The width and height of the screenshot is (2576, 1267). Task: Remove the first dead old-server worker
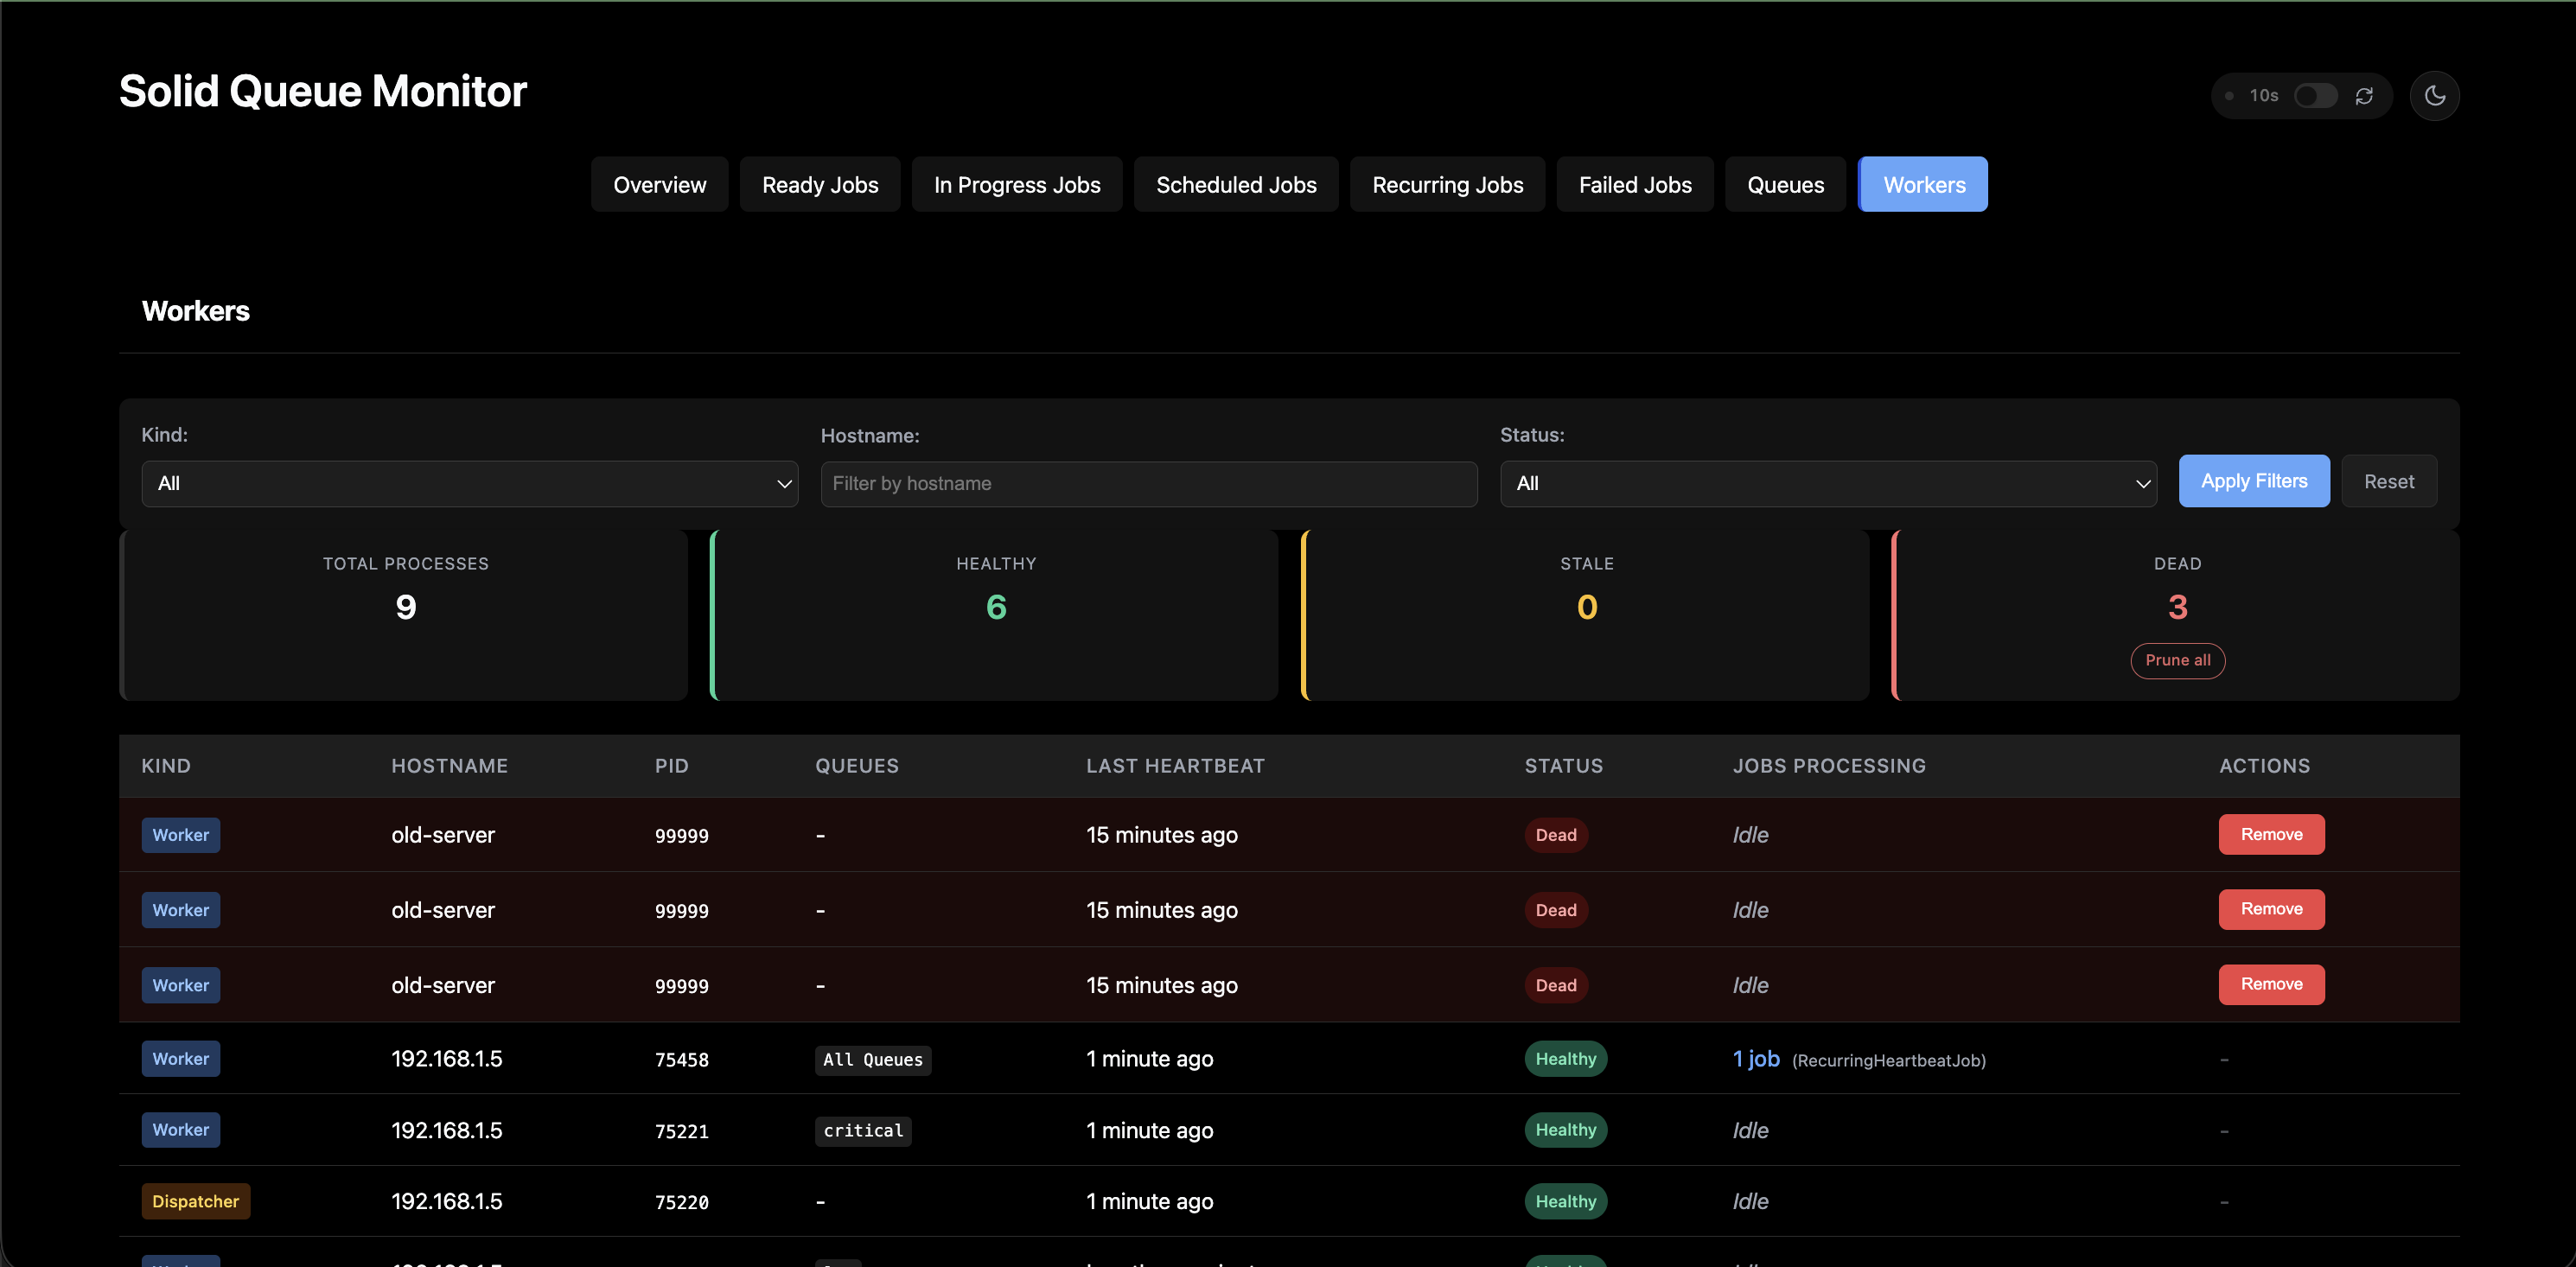(x=2271, y=834)
